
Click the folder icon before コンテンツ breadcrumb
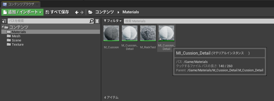90,12
